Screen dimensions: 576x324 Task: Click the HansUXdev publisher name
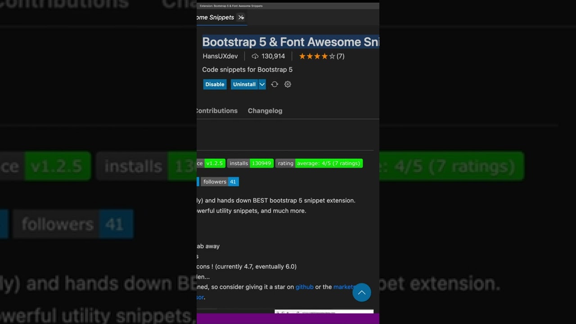coord(220,56)
